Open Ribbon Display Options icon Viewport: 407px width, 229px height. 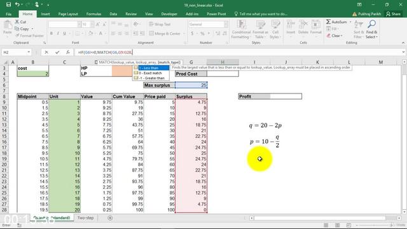(x=359, y=4)
